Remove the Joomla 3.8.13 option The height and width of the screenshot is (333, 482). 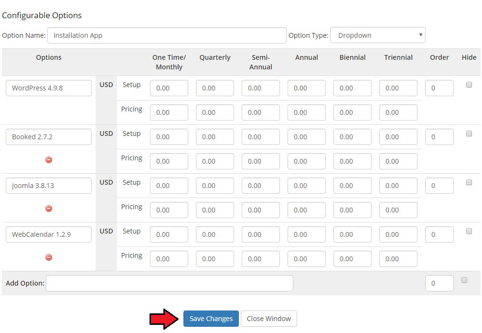click(49, 209)
